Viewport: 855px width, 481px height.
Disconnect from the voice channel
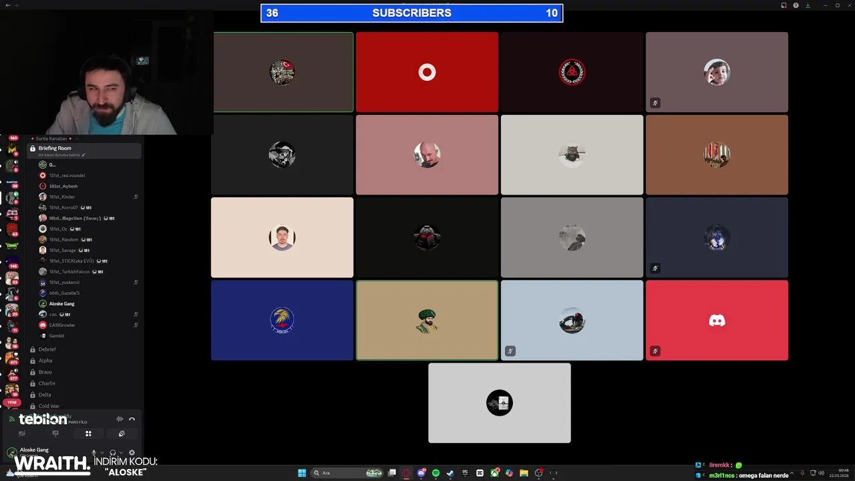pyautogui.click(x=132, y=419)
